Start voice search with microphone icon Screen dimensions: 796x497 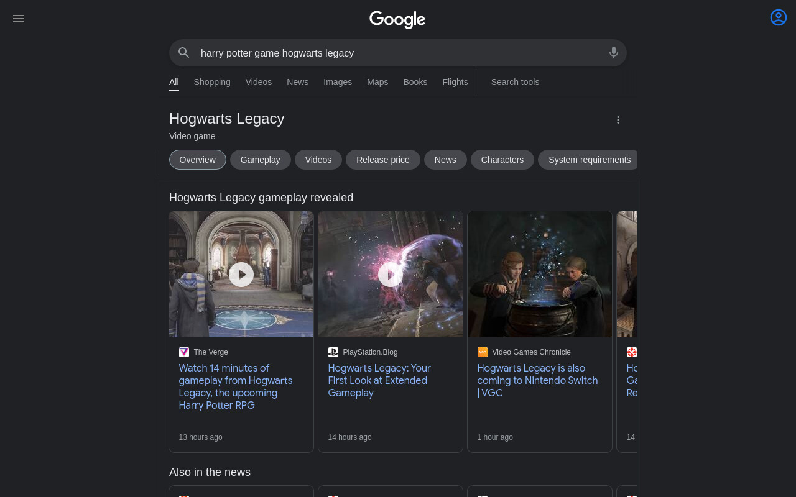tap(614, 53)
